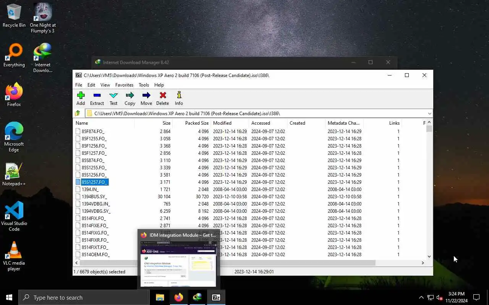Select file 1394BUS.SY_

[94, 196]
